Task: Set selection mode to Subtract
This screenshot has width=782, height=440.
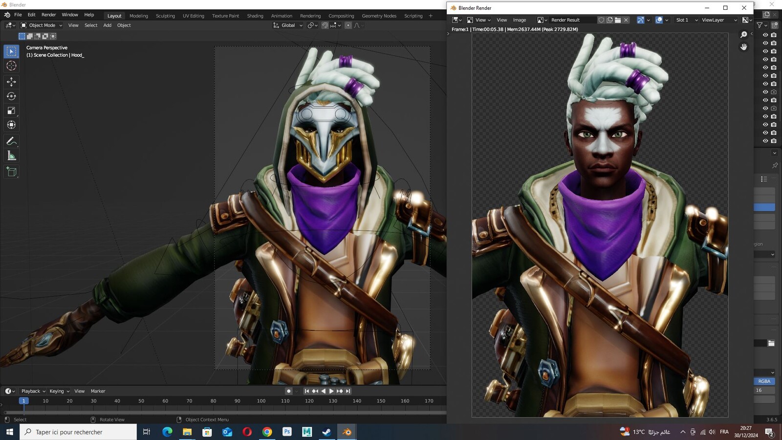Action: [x=38, y=36]
